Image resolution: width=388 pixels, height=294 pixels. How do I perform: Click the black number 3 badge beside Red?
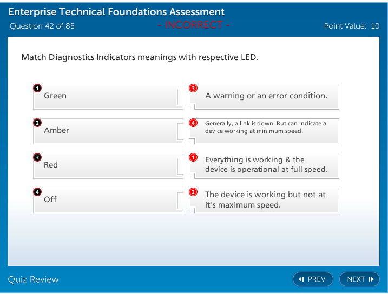pyautogui.click(x=37, y=157)
